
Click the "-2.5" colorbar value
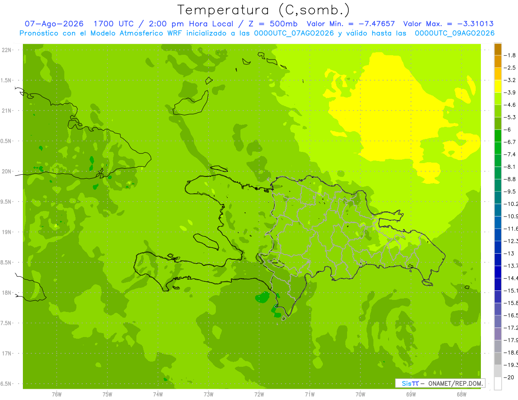pyautogui.click(x=510, y=68)
